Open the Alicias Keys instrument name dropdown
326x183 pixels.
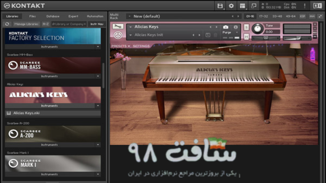point(131,27)
